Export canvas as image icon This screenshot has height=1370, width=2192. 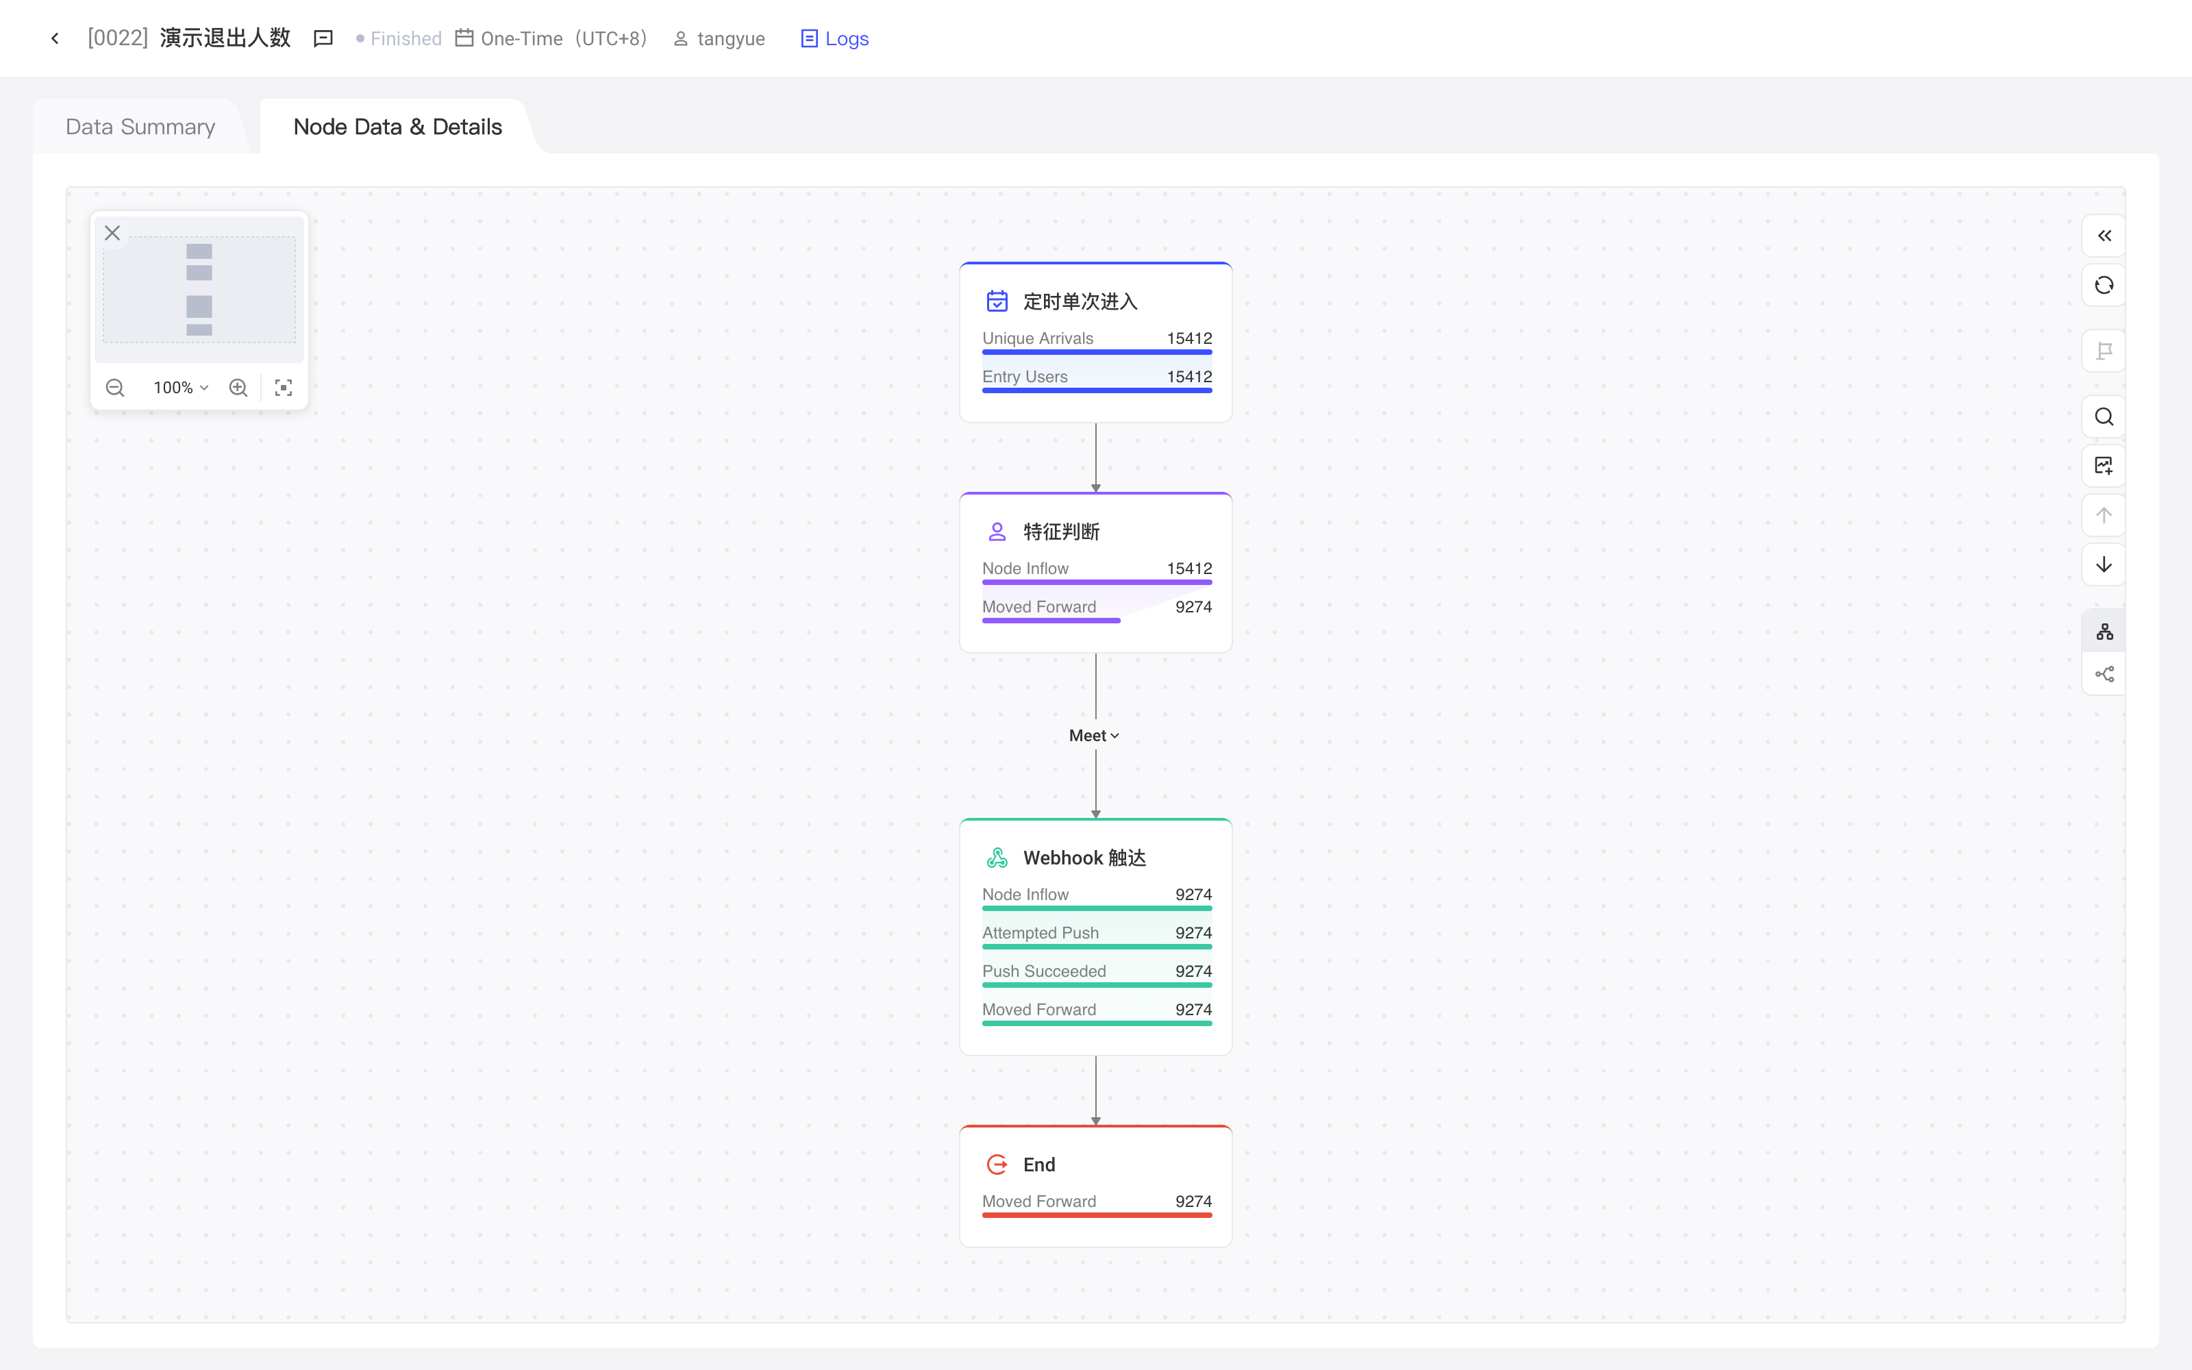click(x=2103, y=466)
